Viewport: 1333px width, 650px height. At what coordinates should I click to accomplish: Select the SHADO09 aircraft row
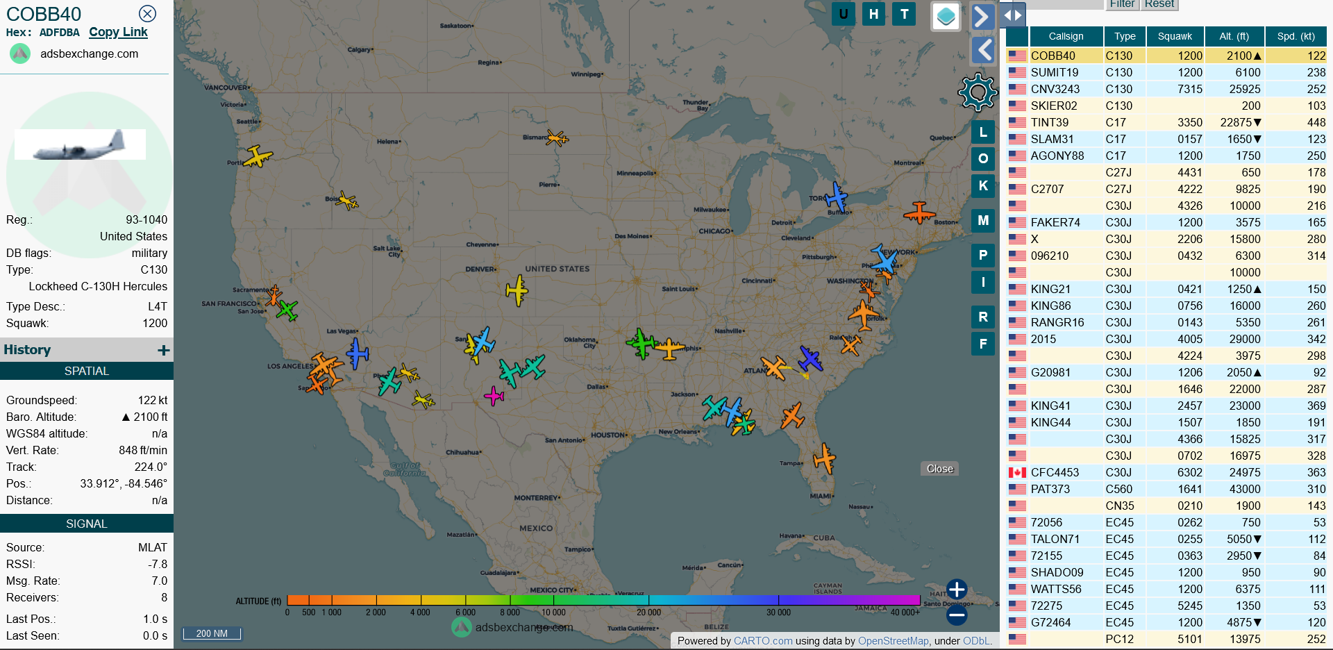pyautogui.click(x=1166, y=572)
